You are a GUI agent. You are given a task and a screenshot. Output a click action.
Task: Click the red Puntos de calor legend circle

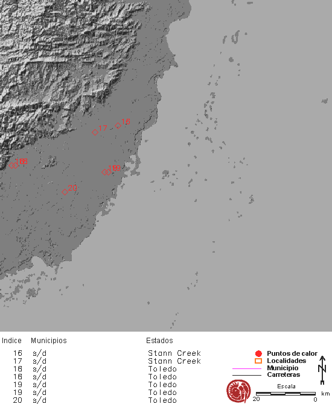point(258,353)
